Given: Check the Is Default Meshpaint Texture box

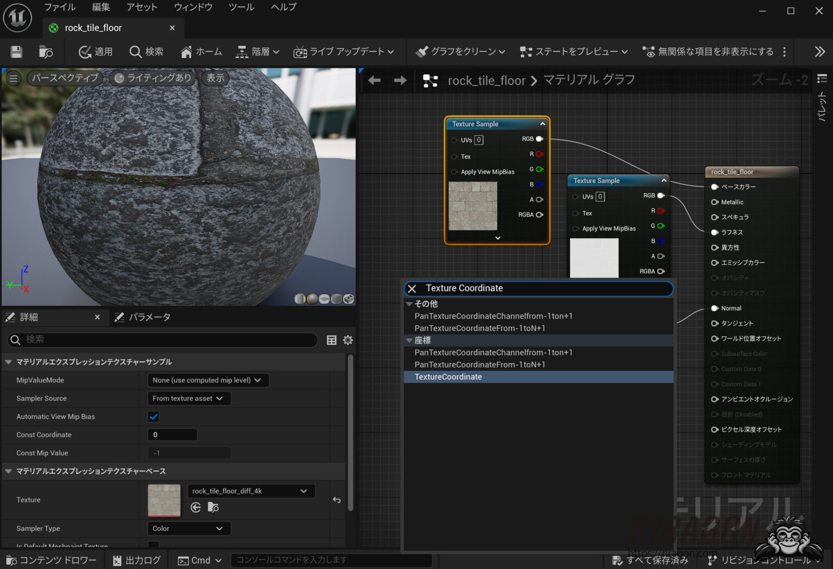Looking at the screenshot, I should click(x=153, y=546).
